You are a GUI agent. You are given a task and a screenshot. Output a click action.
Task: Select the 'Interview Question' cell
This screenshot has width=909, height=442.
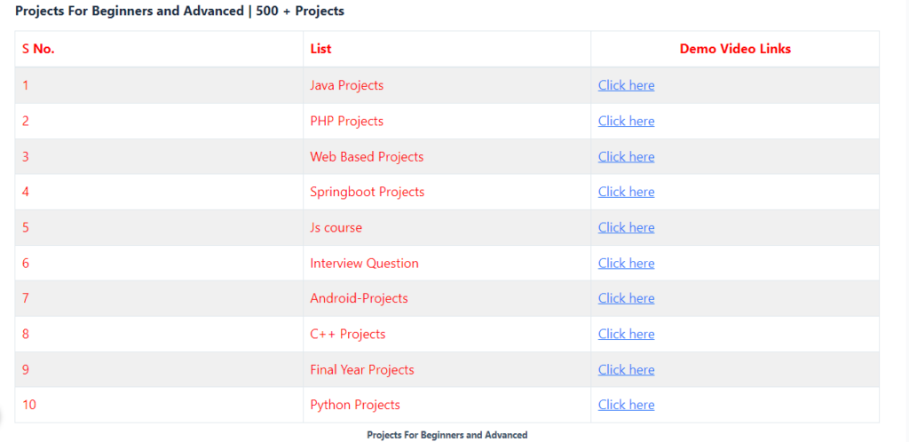tap(447, 263)
